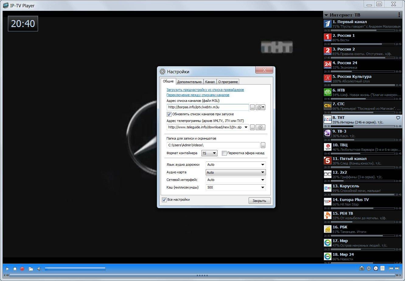Open the Формат контейнера TS dropdown
Screen dimensions: 405x281
[x=209, y=153]
